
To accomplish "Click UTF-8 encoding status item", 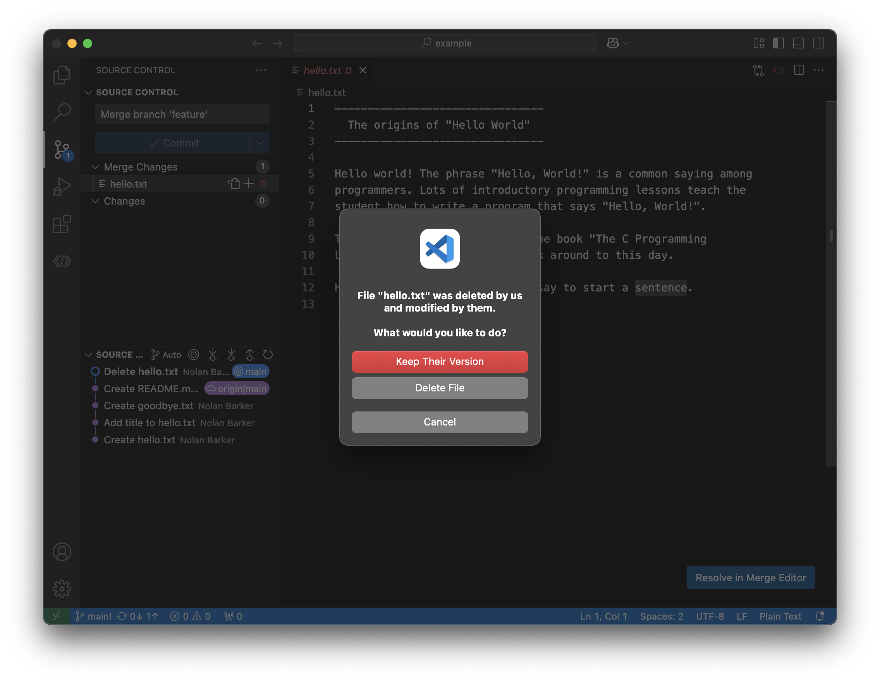I will pos(710,616).
